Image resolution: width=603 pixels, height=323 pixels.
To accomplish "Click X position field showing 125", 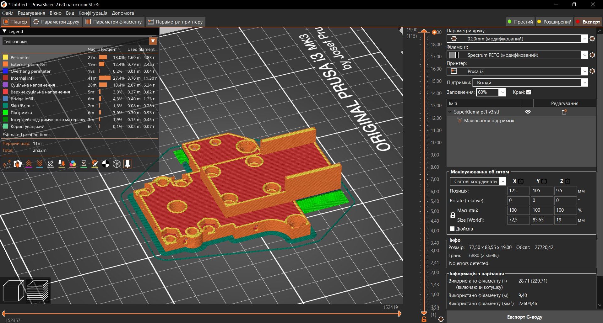I will coord(518,191).
